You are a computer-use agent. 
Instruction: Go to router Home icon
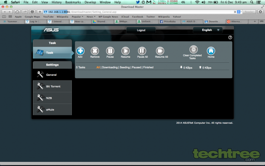pos(211,51)
